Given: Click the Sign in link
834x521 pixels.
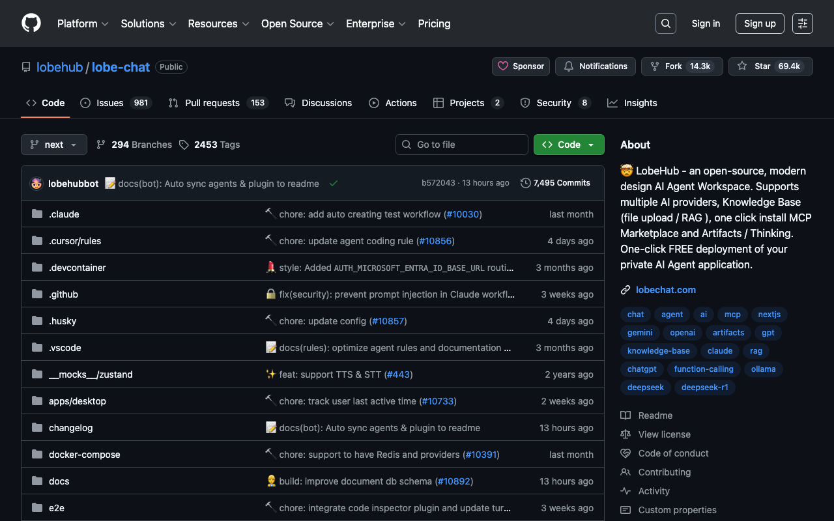Looking at the screenshot, I should point(706,23).
